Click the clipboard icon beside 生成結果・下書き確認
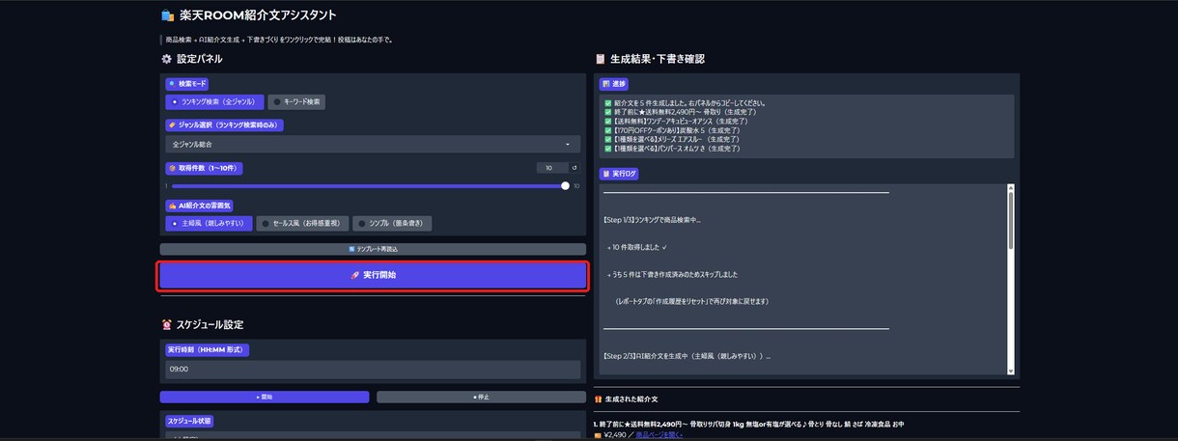This screenshot has height=441, width=1178. [x=600, y=59]
